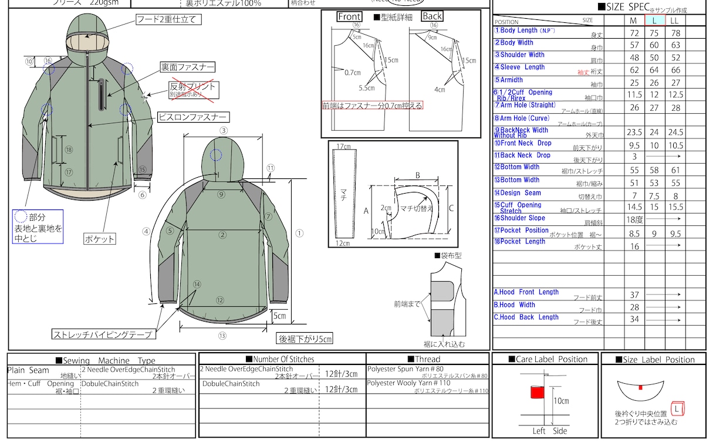Click the red boxed L size label mark

[677, 408]
